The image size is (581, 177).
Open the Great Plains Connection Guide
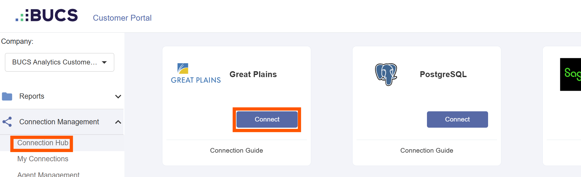(x=236, y=150)
